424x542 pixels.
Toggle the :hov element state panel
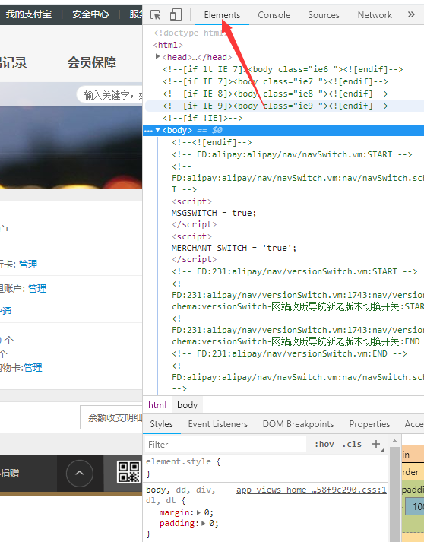tap(324, 444)
